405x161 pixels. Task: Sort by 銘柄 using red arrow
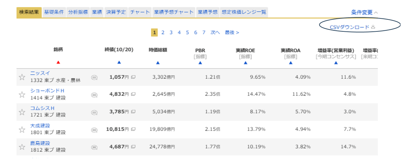[58, 62]
